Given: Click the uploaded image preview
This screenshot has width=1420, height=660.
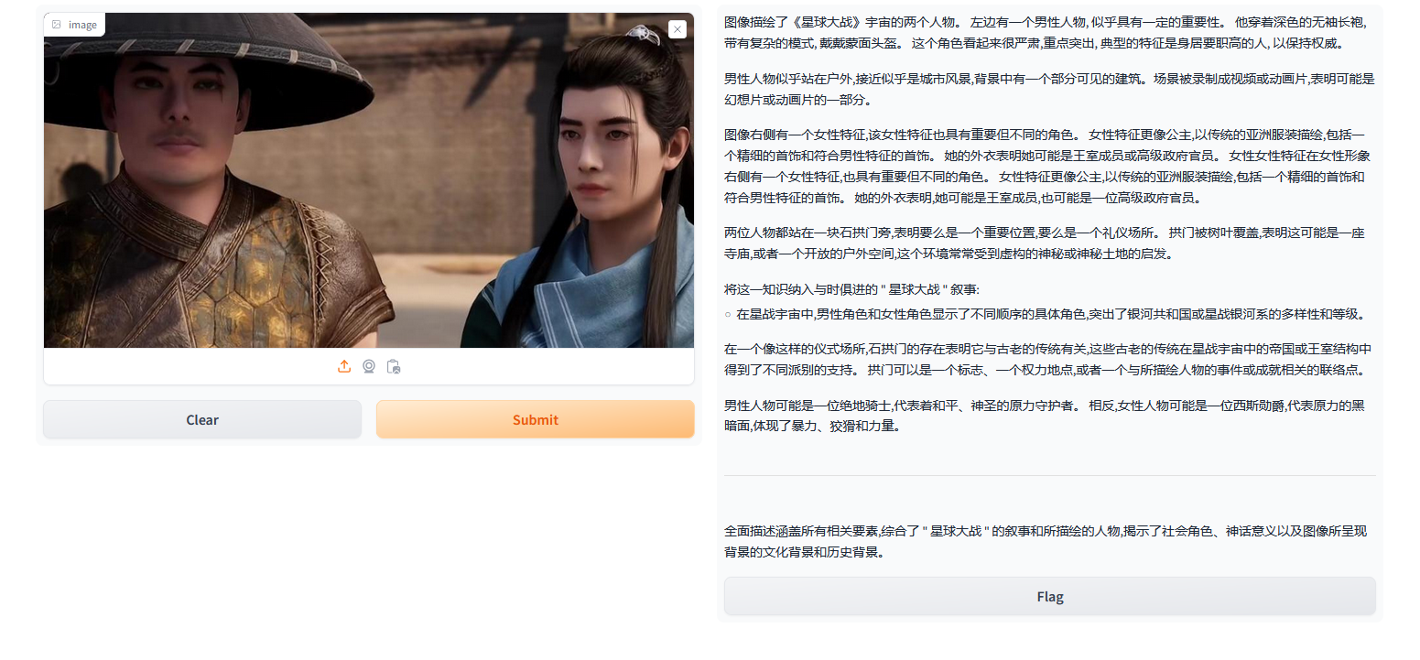Looking at the screenshot, I should coord(369,180).
